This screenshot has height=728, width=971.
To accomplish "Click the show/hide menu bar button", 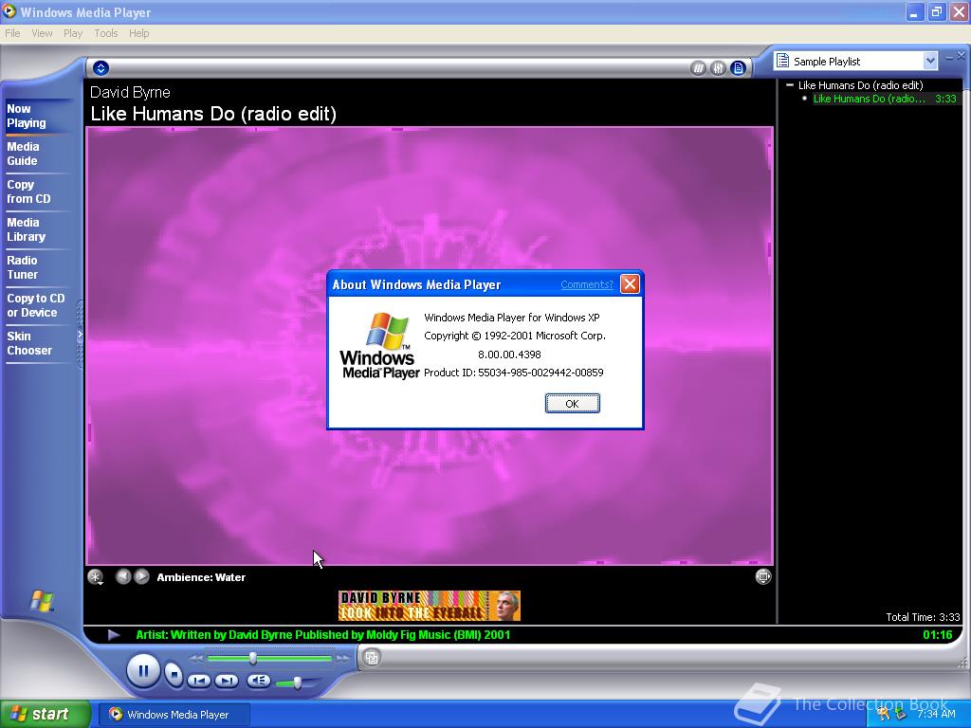I will (x=101, y=68).
